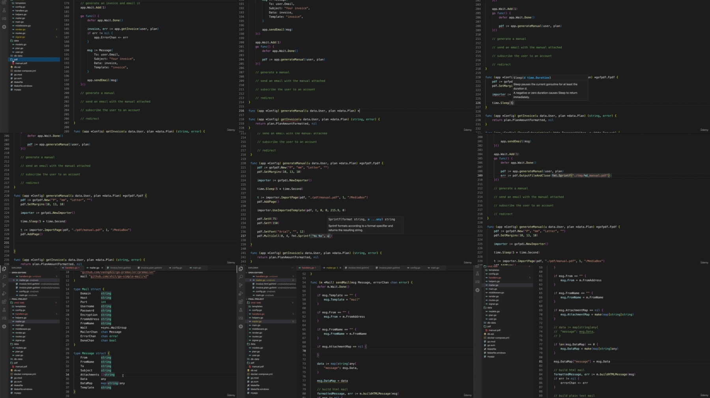
Task: Open Source Control in the Mail struct window
Action: pyautogui.click(x=4, y=285)
